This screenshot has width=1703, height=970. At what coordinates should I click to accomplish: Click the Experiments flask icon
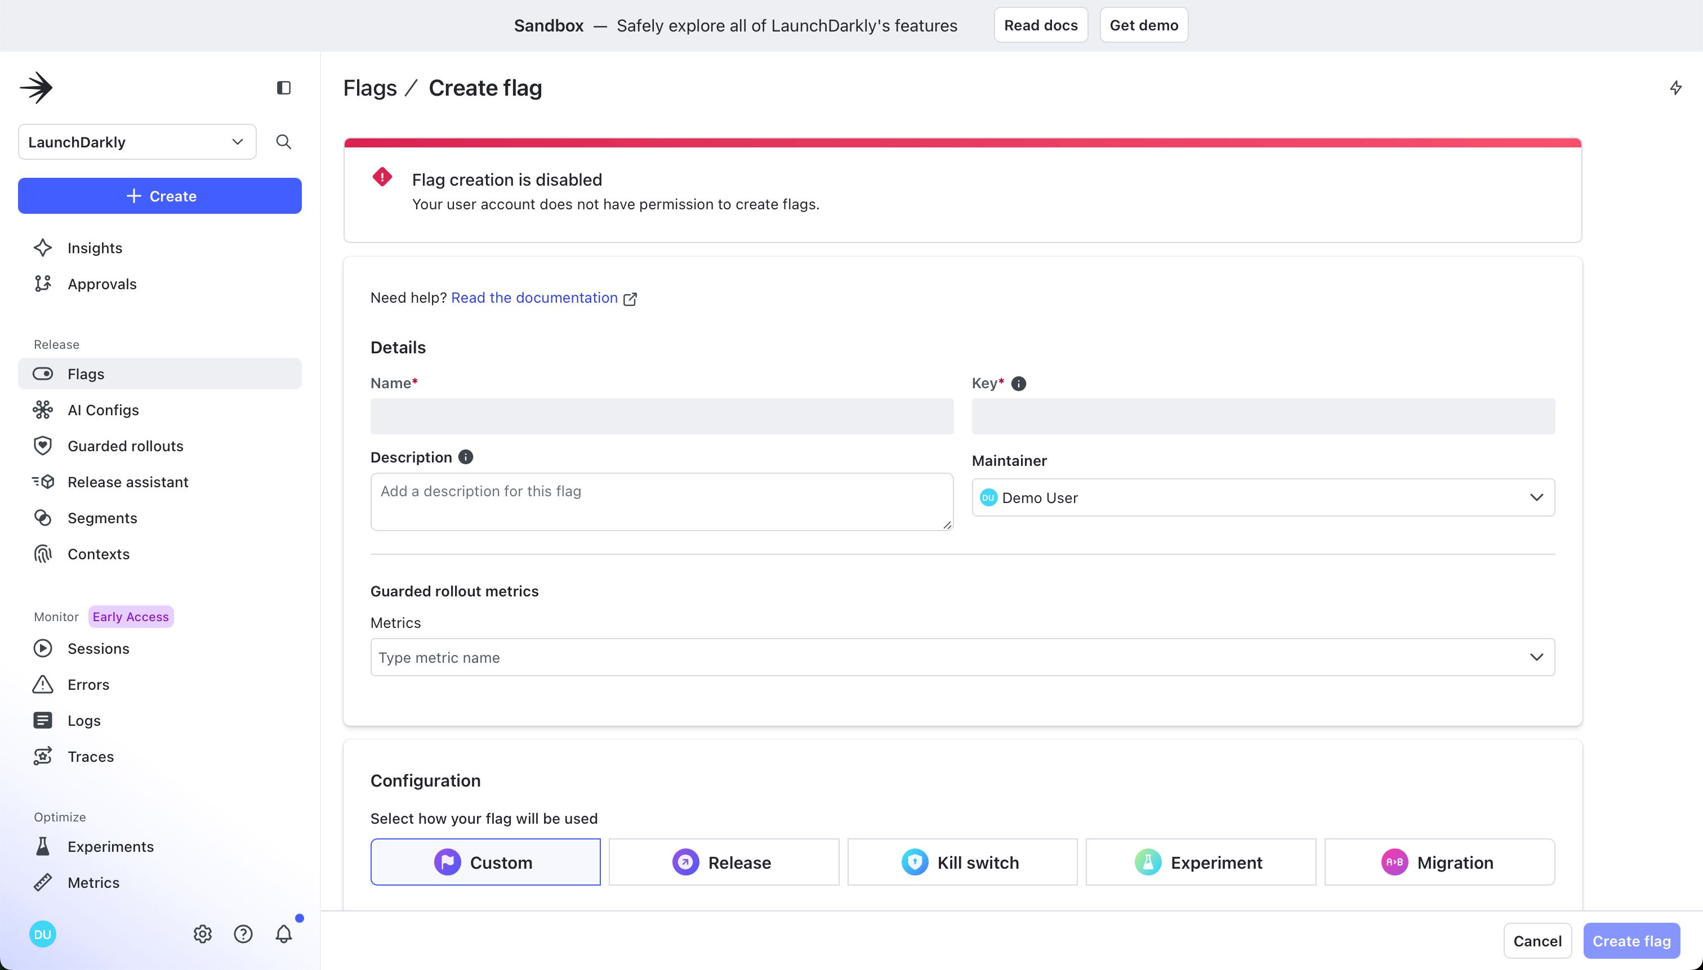pos(43,846)
